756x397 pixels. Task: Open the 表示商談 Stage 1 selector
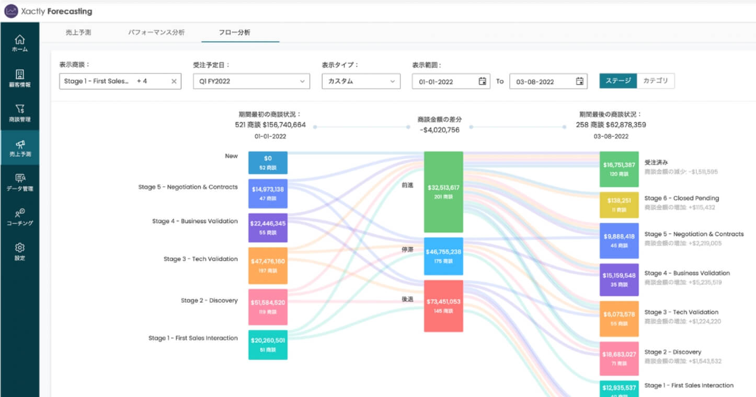tap(112, 81)
